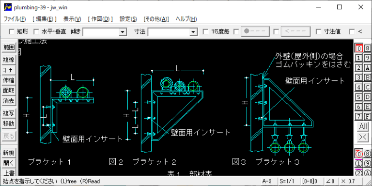Screen dimensions: 372x186
Task: Select the 消去 erase tool
Action: pyautogui.click(x=9, y=101)
